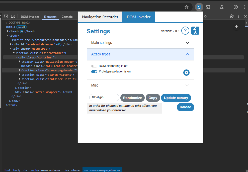Disable the Prototype pollution toggle

(x=94, y=72)
